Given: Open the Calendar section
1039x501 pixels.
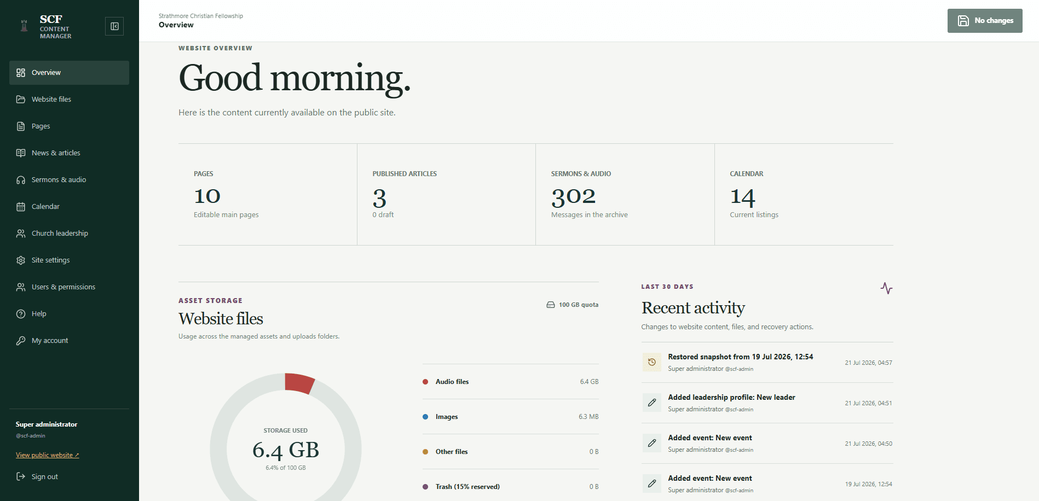Looking at the screenshot, I should tap(69, 207).
